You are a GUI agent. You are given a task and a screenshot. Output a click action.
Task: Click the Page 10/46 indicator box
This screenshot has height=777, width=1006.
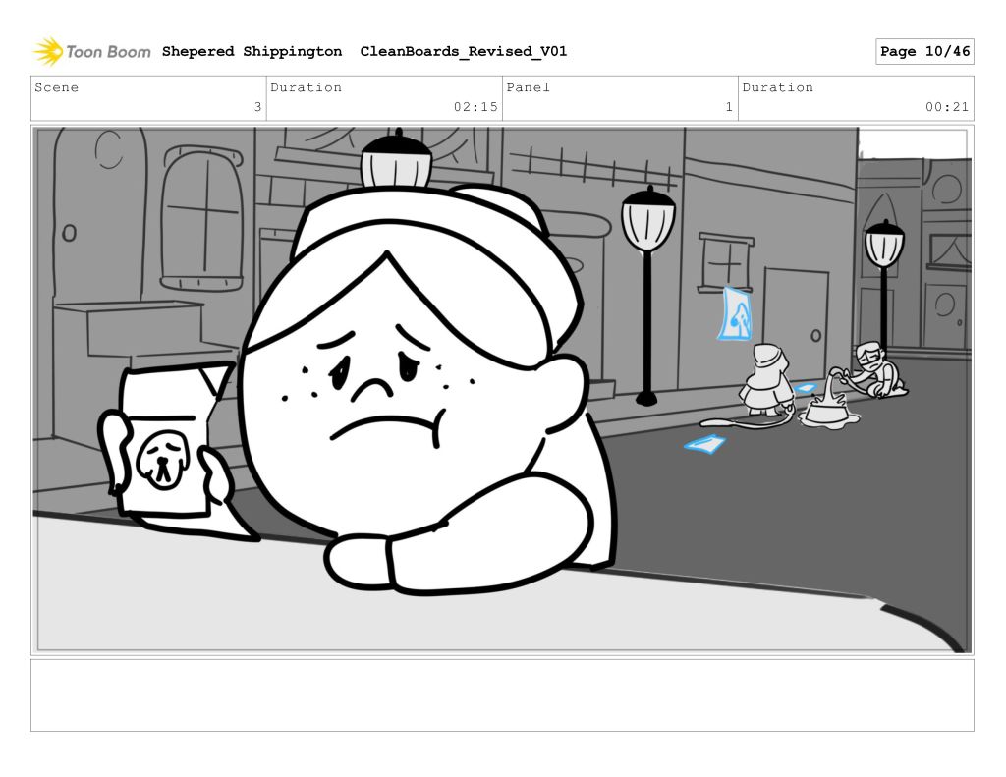coord(923,51)
